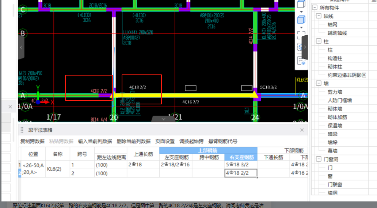
Task: Open dropdown arrow under wireframe cube
Action: [x=301, y=12]
